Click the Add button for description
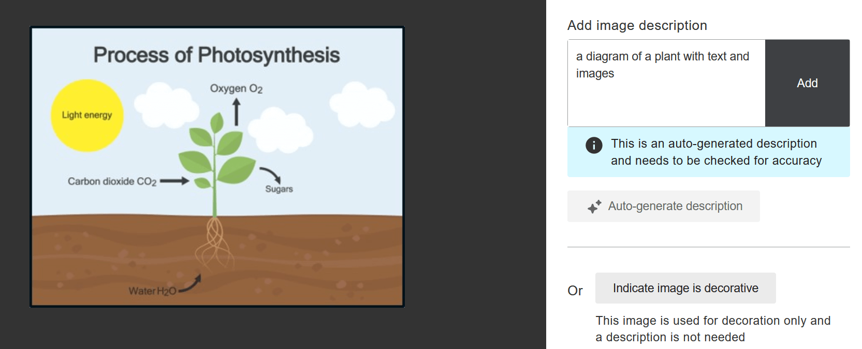This screenshot has height=349, width=862. 807,83
